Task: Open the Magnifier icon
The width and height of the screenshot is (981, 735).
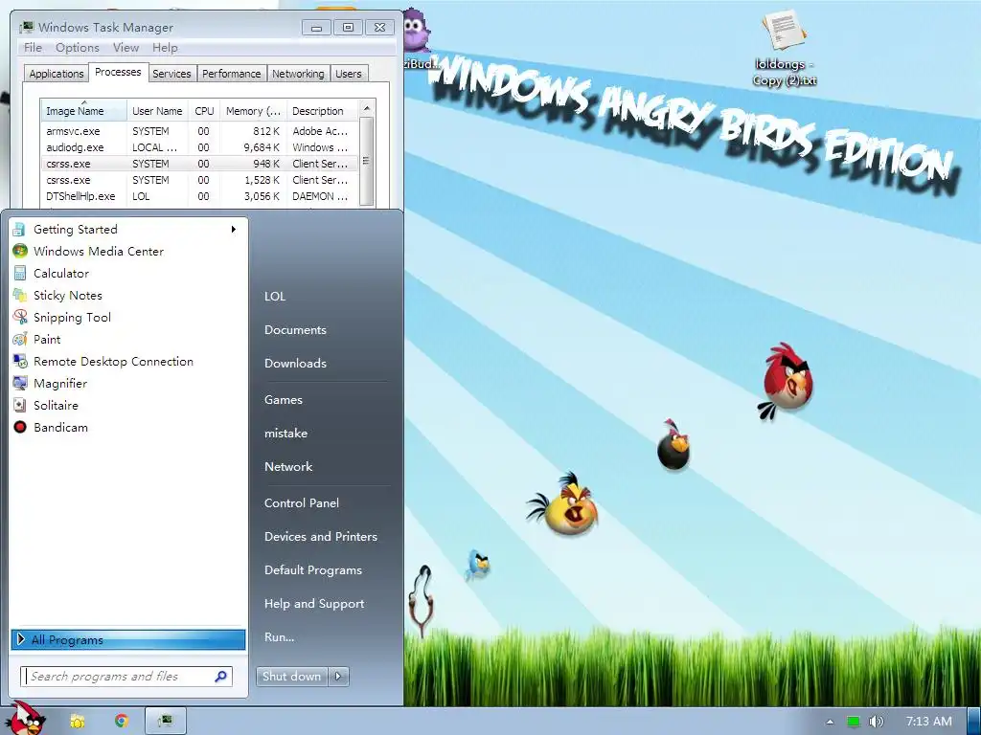Action: click(x=20, y=383)
